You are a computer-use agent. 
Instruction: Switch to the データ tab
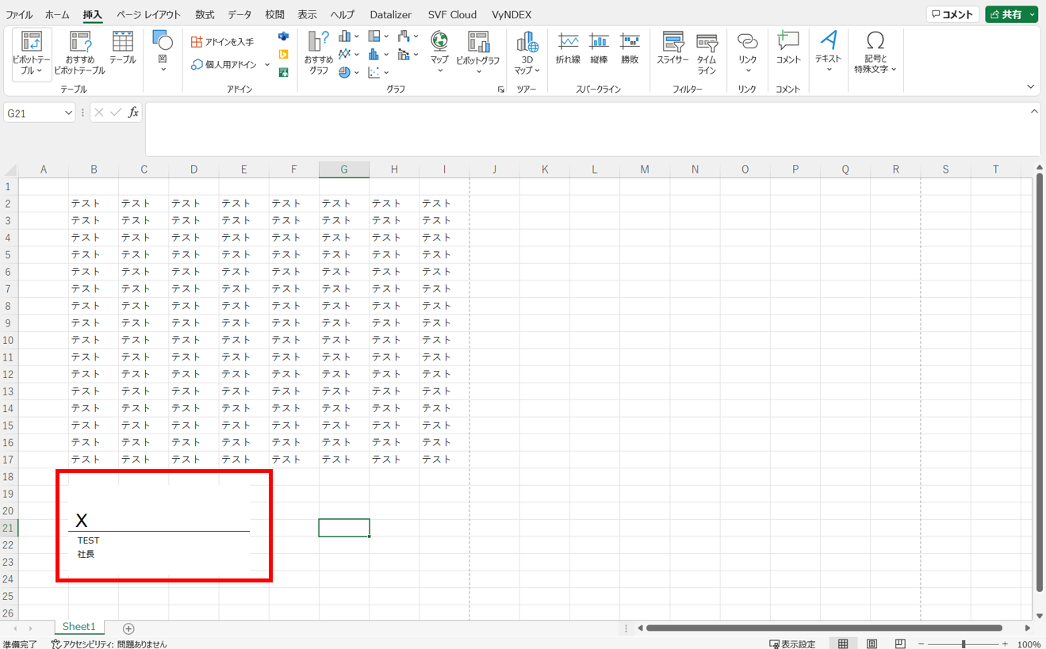coord(239,15)
